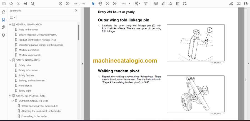This screenshot has height=121, width=250.
Task: Click the upload to cloud icon
Action: coord(18,4)
